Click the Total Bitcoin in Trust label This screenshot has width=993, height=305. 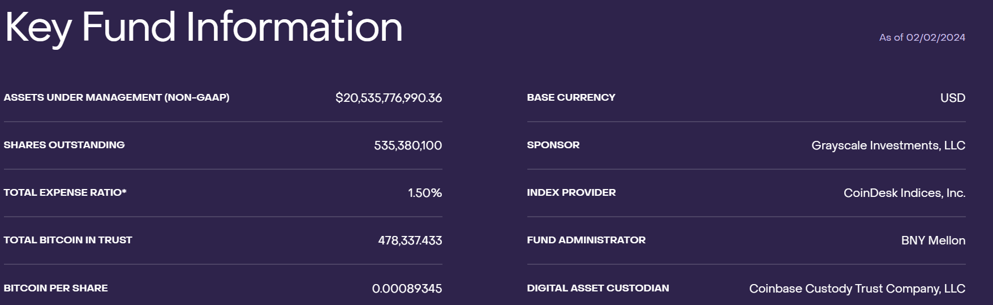click(x=68, y=240)
